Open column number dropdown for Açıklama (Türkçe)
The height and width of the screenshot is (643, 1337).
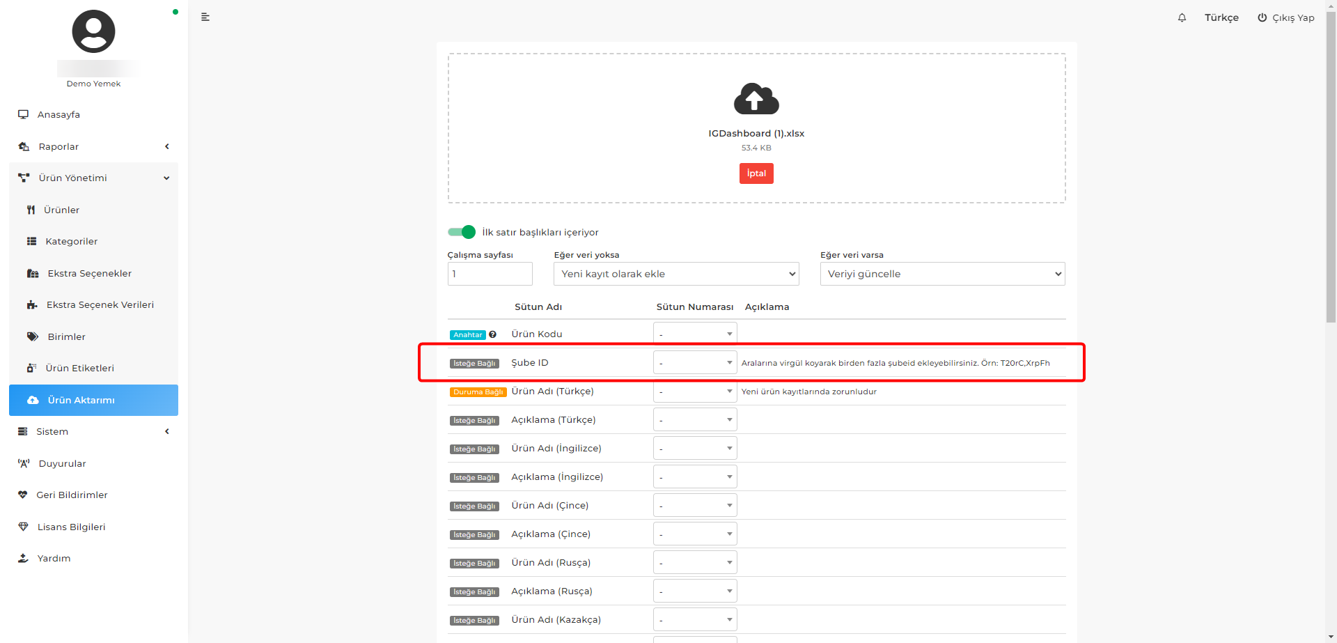pos(695,419)
